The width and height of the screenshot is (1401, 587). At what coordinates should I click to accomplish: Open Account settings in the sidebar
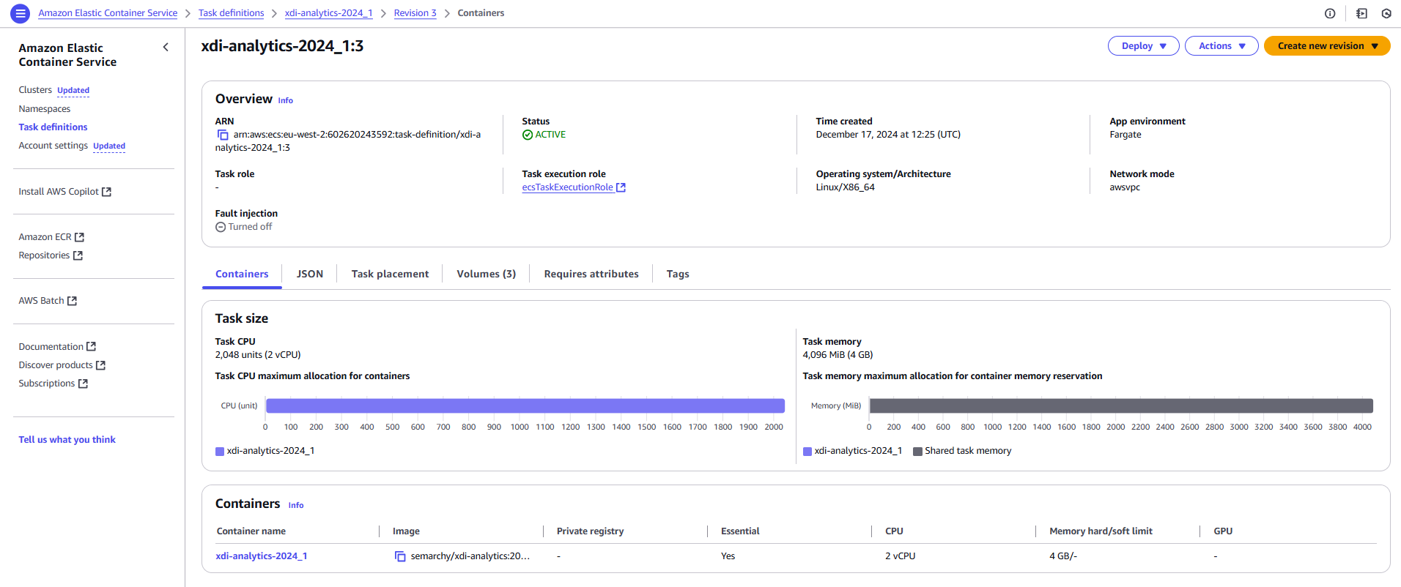coord(53,146)
